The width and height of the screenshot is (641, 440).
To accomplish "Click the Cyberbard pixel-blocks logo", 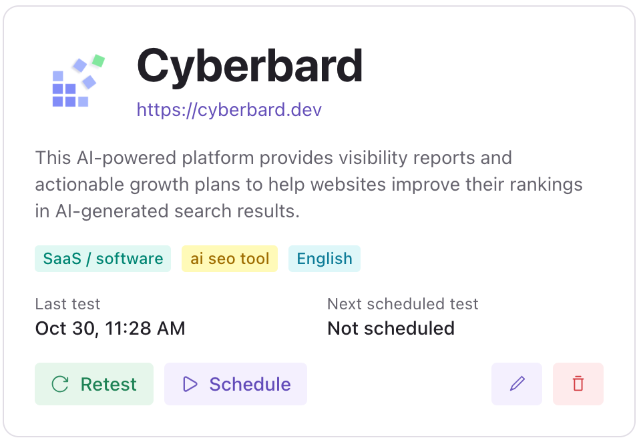I will pyautogui.click(x=79, y=81).
